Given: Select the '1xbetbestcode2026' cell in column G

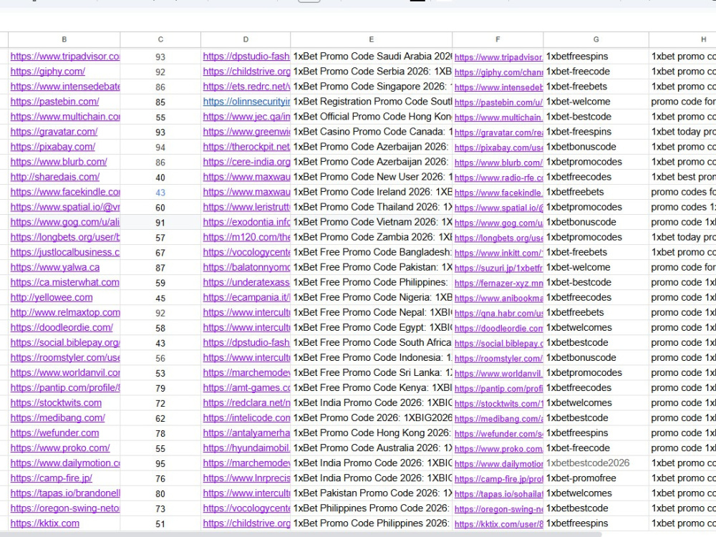Looking at the screenshot, I should 596,463.
